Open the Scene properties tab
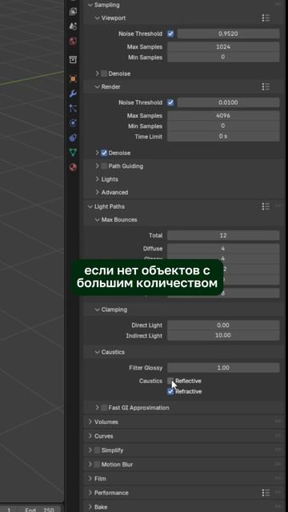The width and height of the screenshot is (288, 512). pyautogui.click(x=73, y=26)
